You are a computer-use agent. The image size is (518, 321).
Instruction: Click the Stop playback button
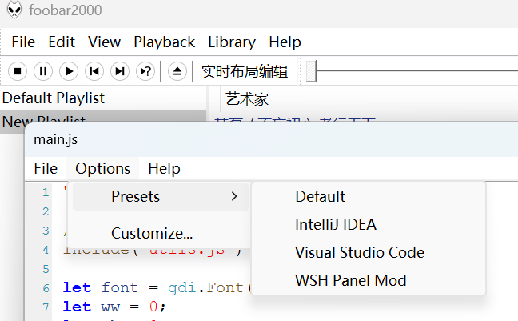click(x=18, y=71)
